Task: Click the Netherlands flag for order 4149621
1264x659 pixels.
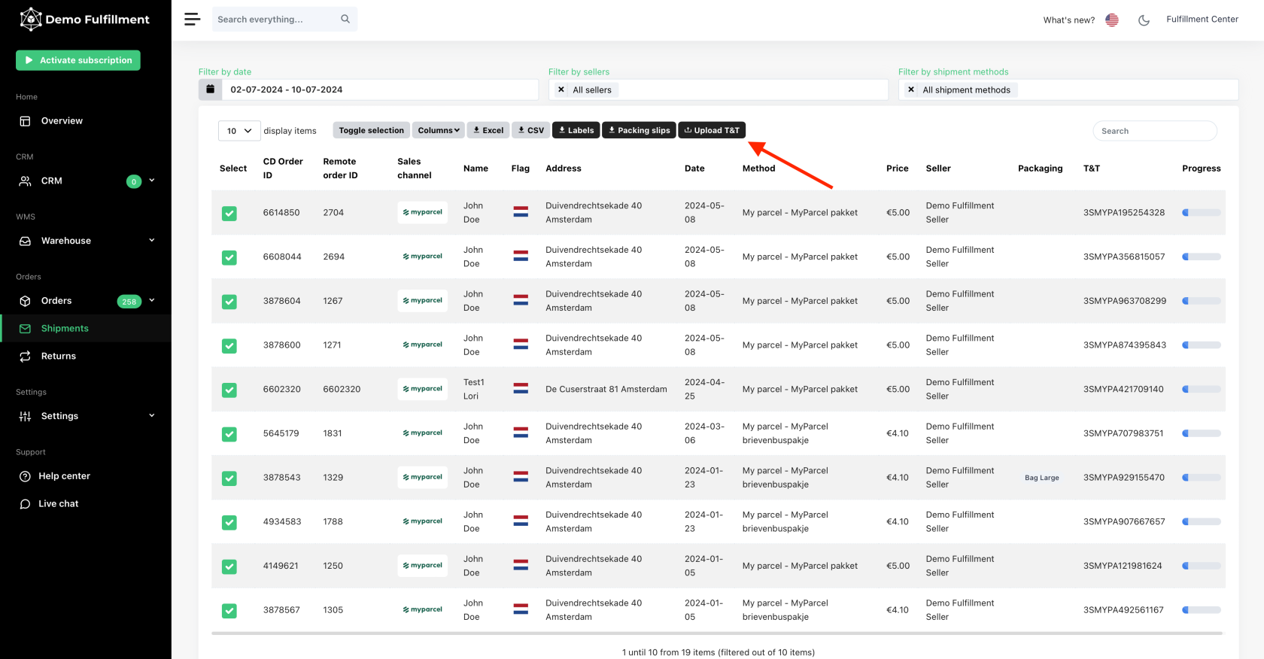Action: [x=521, y=565]
